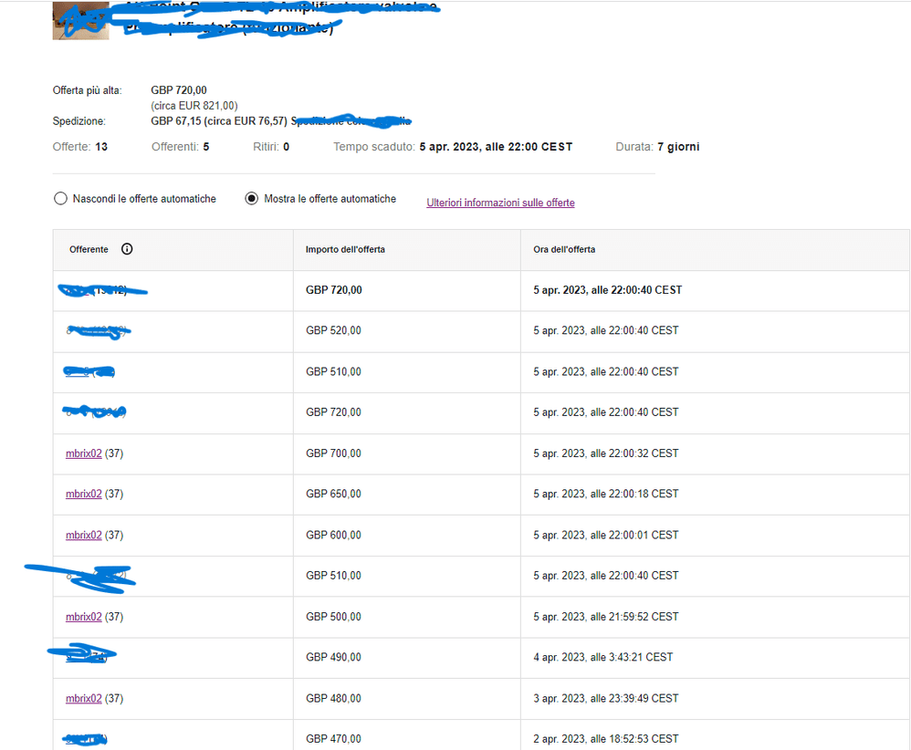
Task: Click the 'Offerenti: 5' bidder count
Action: coord(180,147)
